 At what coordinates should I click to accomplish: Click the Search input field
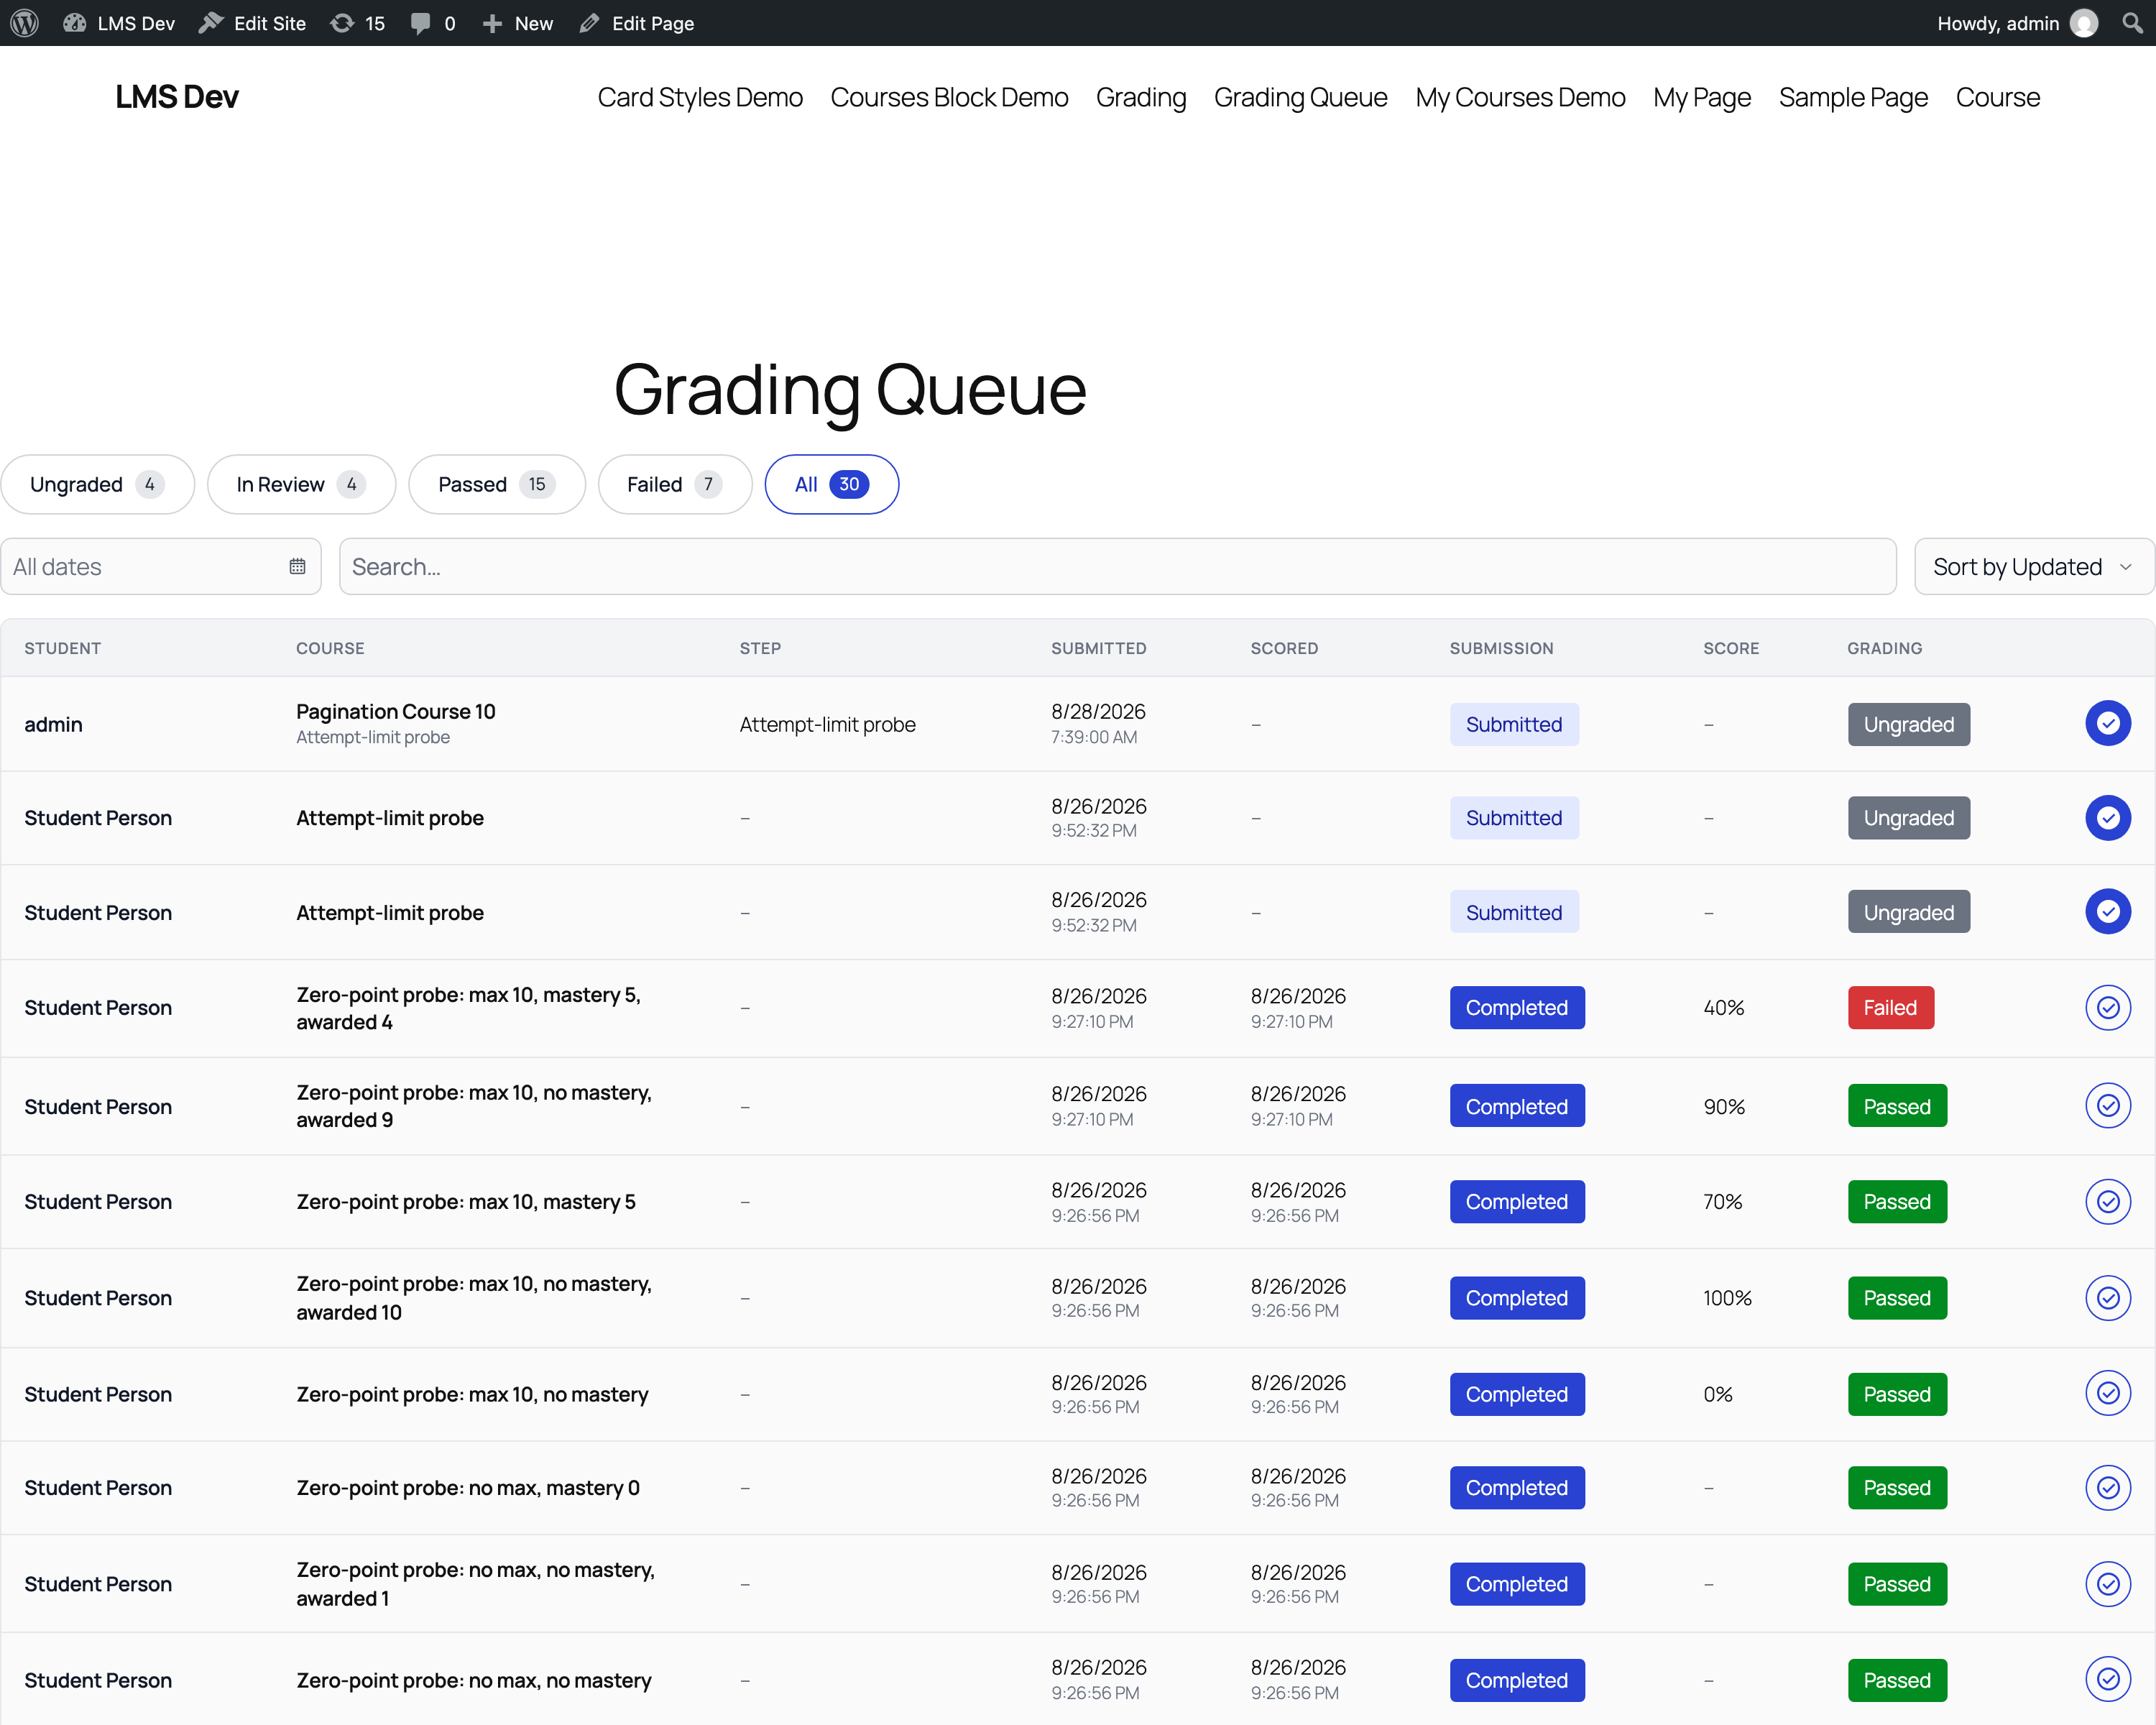click(x=1117, y=566)
